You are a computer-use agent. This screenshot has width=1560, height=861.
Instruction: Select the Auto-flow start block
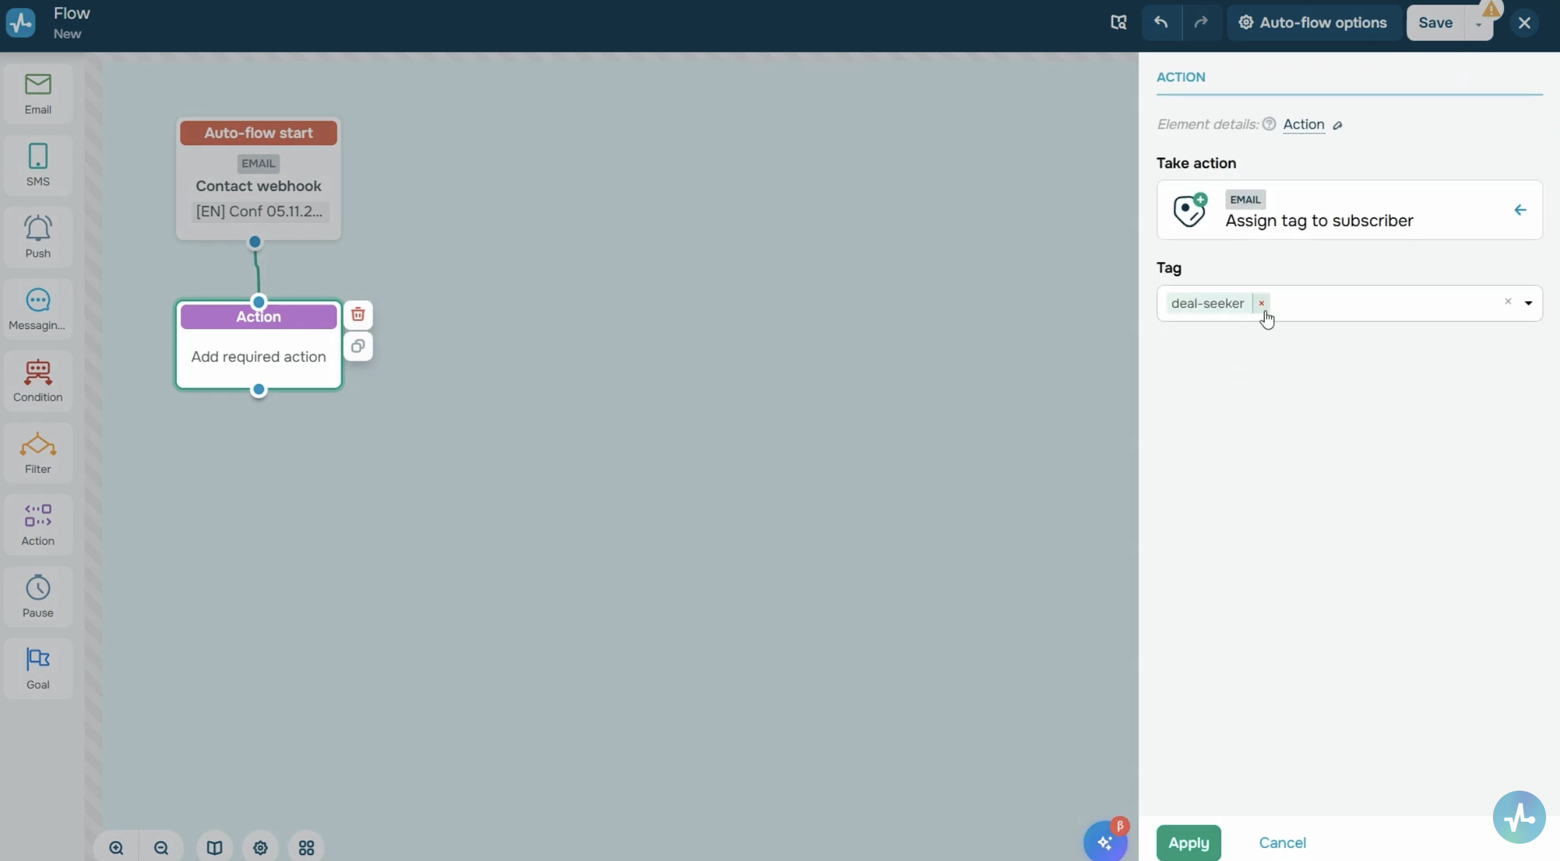click(x=258, y=178)
